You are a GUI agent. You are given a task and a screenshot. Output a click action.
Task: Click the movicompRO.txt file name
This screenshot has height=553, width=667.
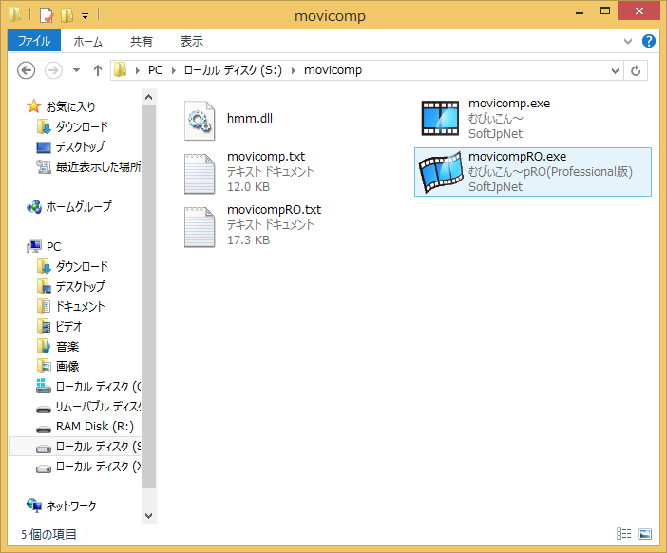click(x=274, y=210)
